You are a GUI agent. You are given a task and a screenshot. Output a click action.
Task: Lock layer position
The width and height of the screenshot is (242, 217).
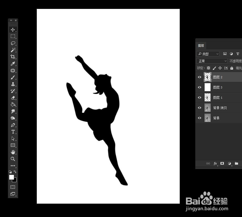click(220, 68)
